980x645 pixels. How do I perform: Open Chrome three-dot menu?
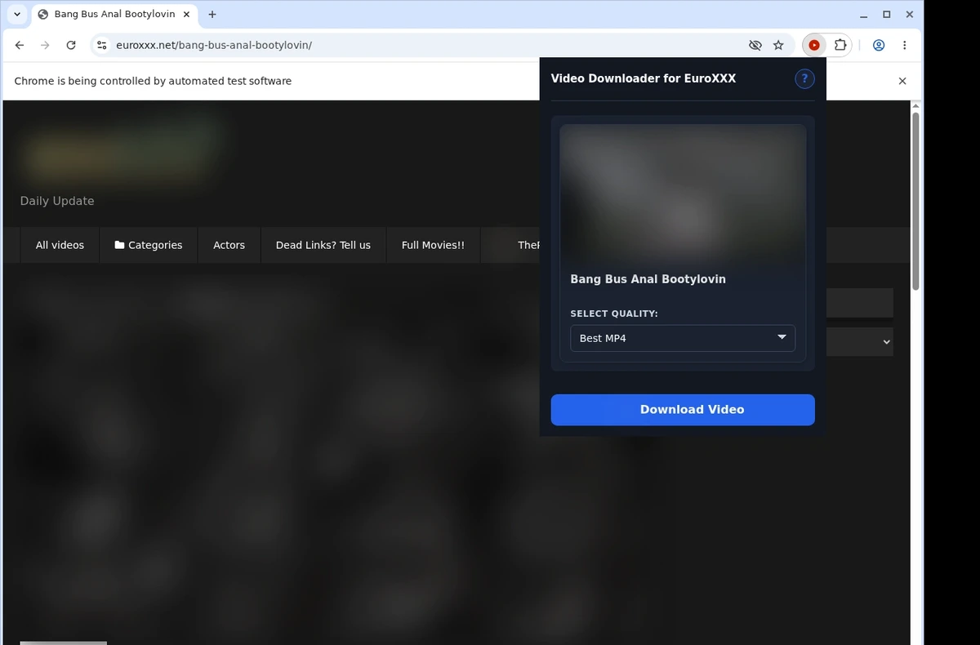(x=904, y=46)
